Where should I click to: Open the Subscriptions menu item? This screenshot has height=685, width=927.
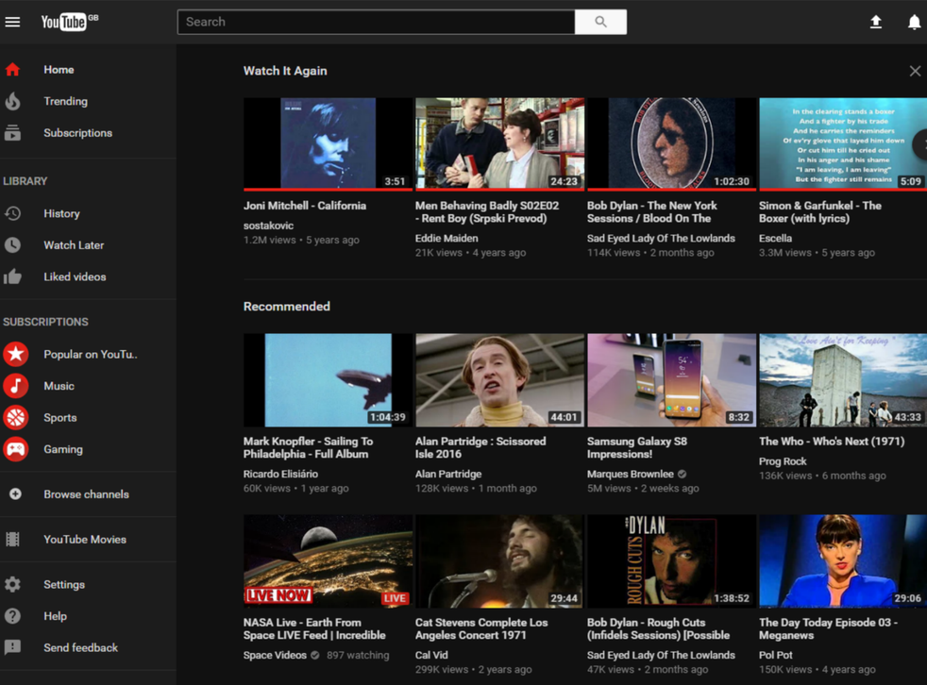[x=78, y=133]
